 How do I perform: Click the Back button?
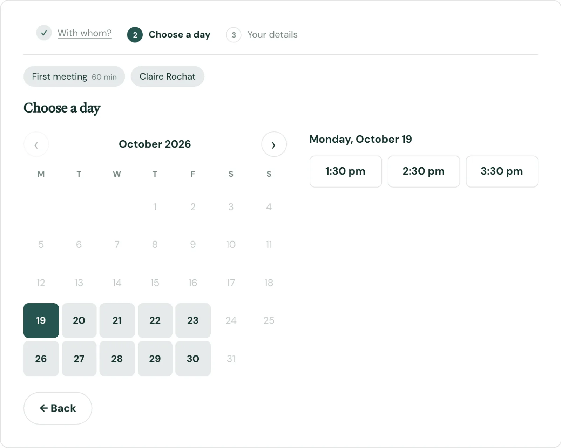tap(58, 408)
